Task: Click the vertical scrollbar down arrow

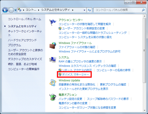Action: click(144, 110)
